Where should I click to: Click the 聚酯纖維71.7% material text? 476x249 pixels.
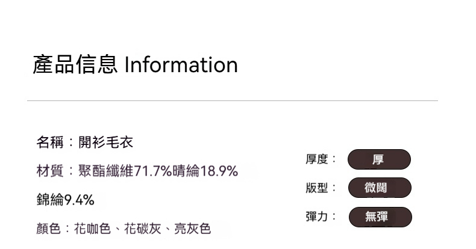[x=125, y=171]
